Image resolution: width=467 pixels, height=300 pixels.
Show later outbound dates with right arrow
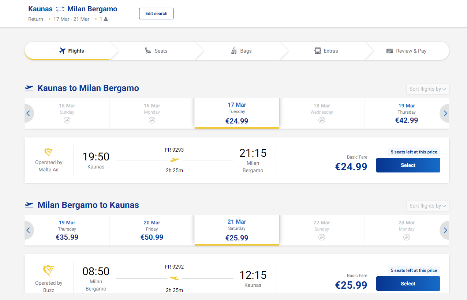[x=445, y=113]
